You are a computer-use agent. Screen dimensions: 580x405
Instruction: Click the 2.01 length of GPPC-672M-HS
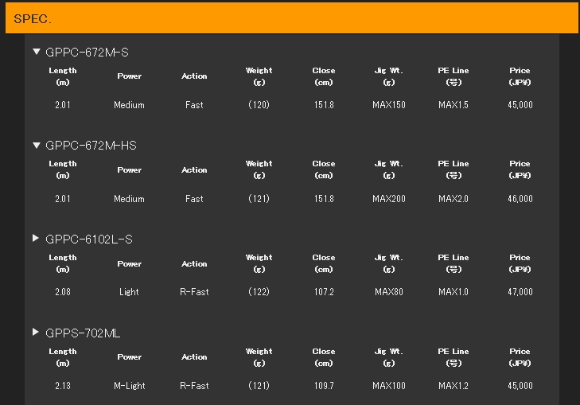[63, 199]
